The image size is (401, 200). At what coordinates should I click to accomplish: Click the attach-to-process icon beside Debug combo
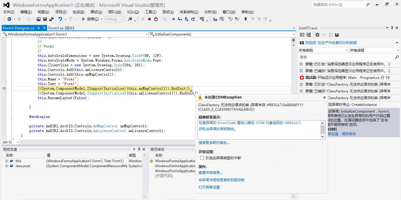[x=130, y=19]
